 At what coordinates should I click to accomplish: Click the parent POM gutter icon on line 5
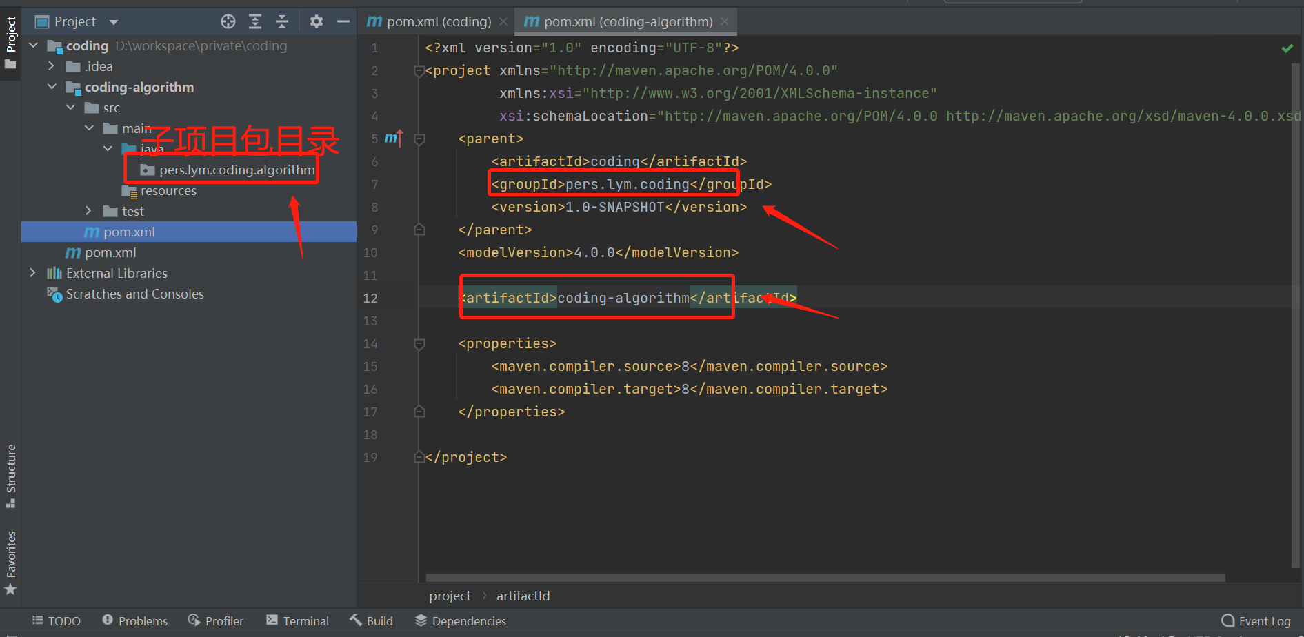(392, 139)
